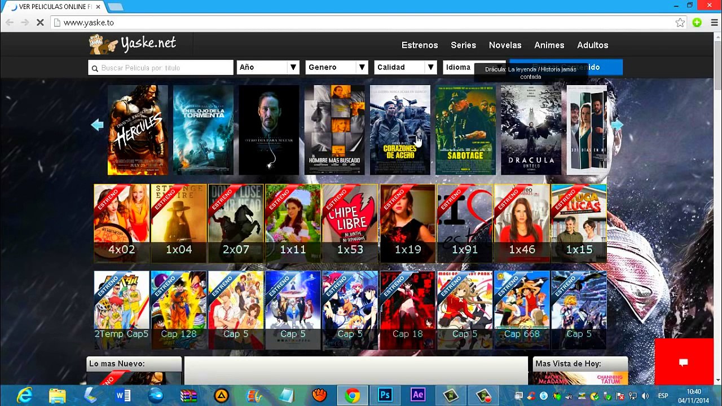
Task: Expand the Idioma dropdown filter
Action: pos(474,67)
